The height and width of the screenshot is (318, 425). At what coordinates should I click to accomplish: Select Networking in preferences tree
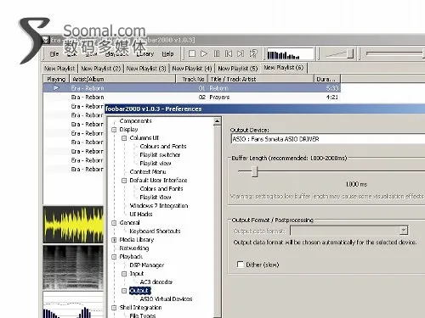click(x=134, y=248)
